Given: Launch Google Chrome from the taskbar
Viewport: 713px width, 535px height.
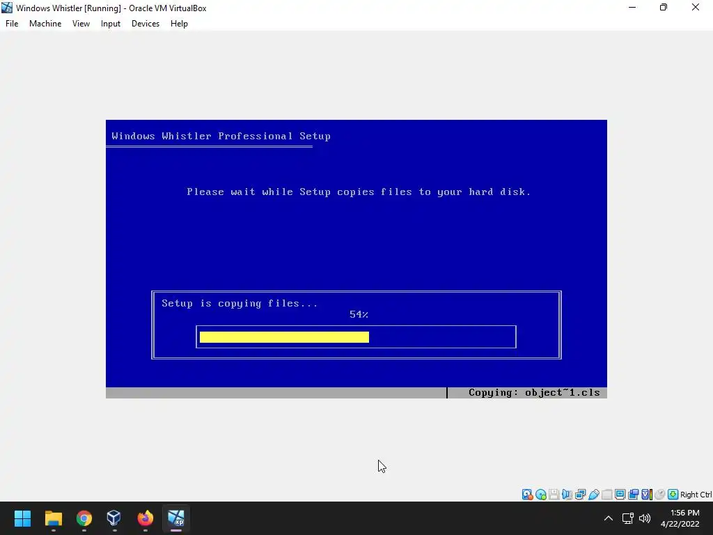Looking at the screenshot, I should click(84, 518).
